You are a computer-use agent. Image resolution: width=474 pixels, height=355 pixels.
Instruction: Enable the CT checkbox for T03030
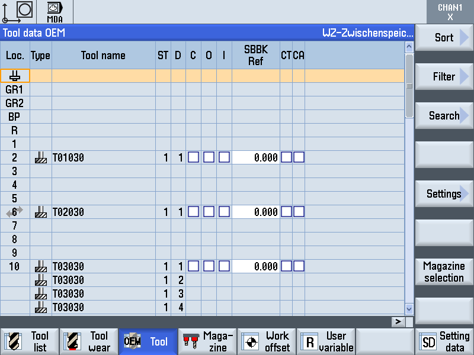click(286, 266)
